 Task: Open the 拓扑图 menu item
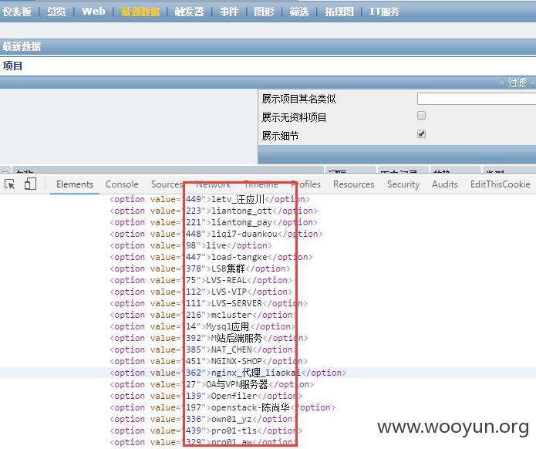pyautogui.click(x=339, y=12)
